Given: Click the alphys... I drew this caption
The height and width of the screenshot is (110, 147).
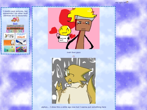Looking at the screenshot, I should (x=74, y=107).
